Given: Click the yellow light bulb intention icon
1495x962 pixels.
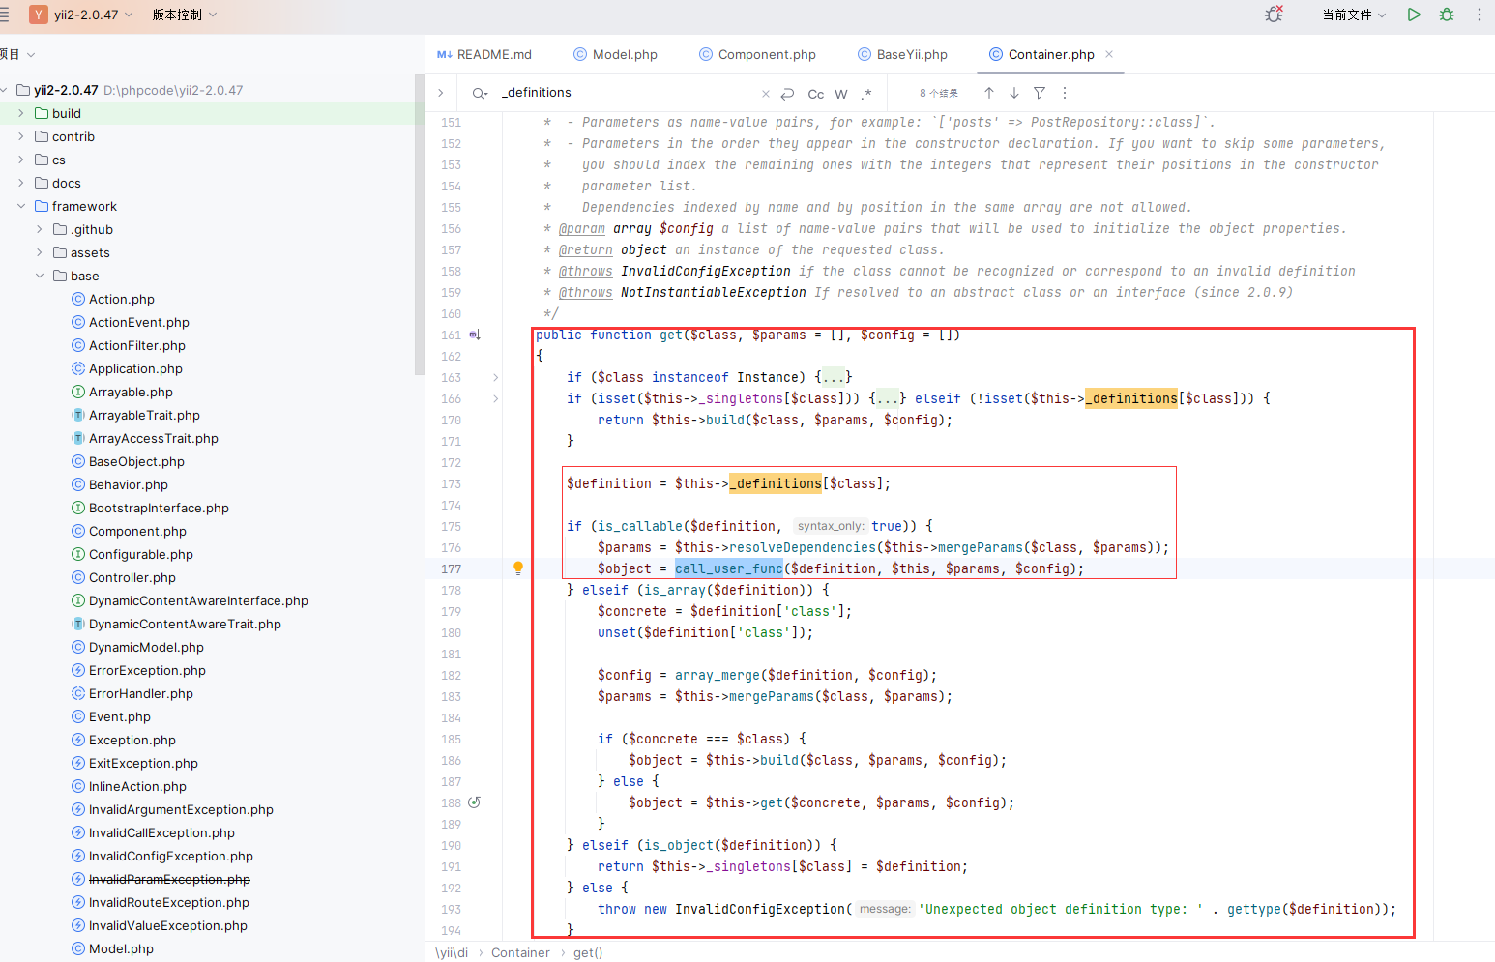Looking at the screenshot, I should pyautogui.click(x=518, y=568).
